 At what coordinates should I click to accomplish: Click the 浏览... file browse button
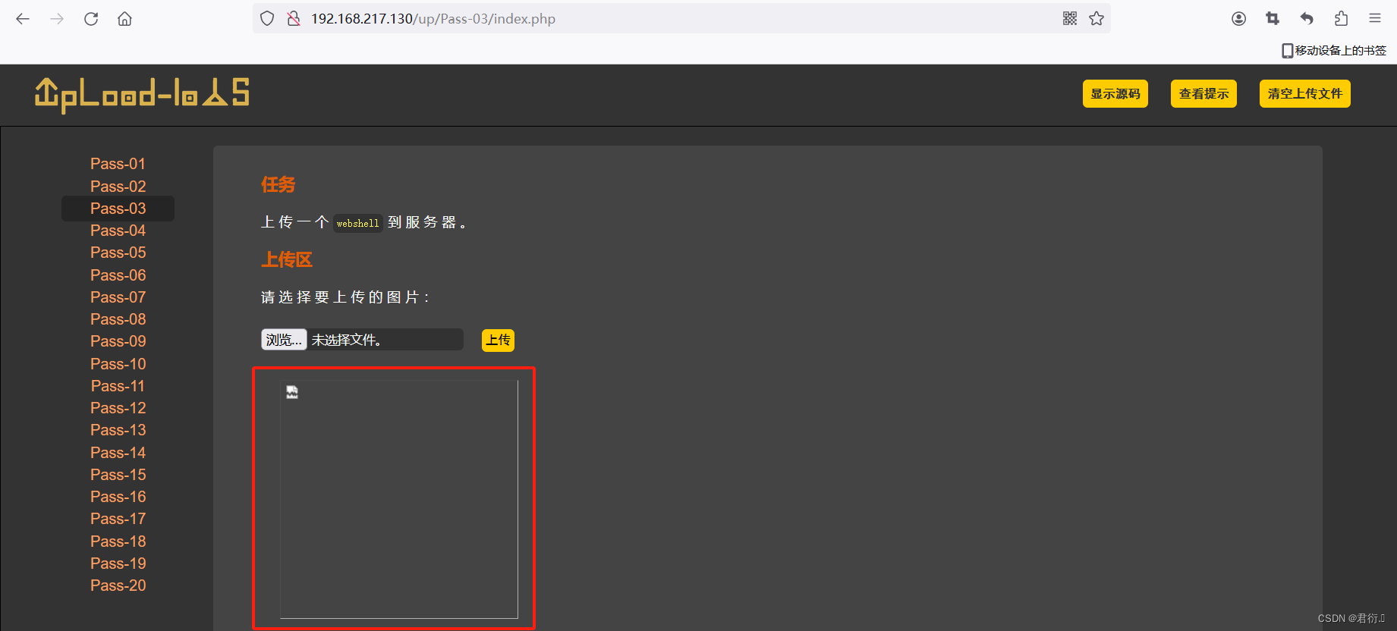coord(284,340)
